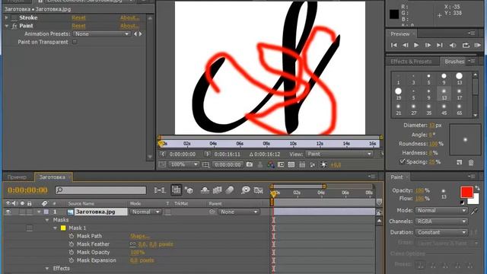The image size is (487, 274).
Task: Step to next frame in Preview
Action: 428,45
